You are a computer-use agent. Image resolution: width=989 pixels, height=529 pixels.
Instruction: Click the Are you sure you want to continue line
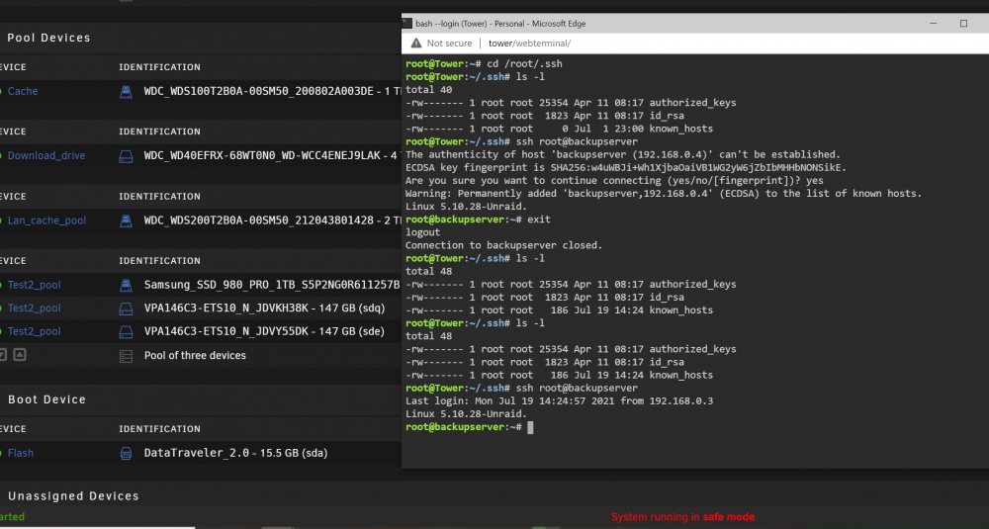614,180
